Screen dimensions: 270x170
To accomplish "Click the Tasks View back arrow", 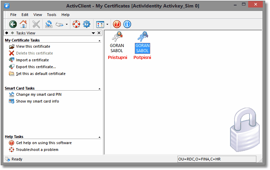I will [6, 33].
